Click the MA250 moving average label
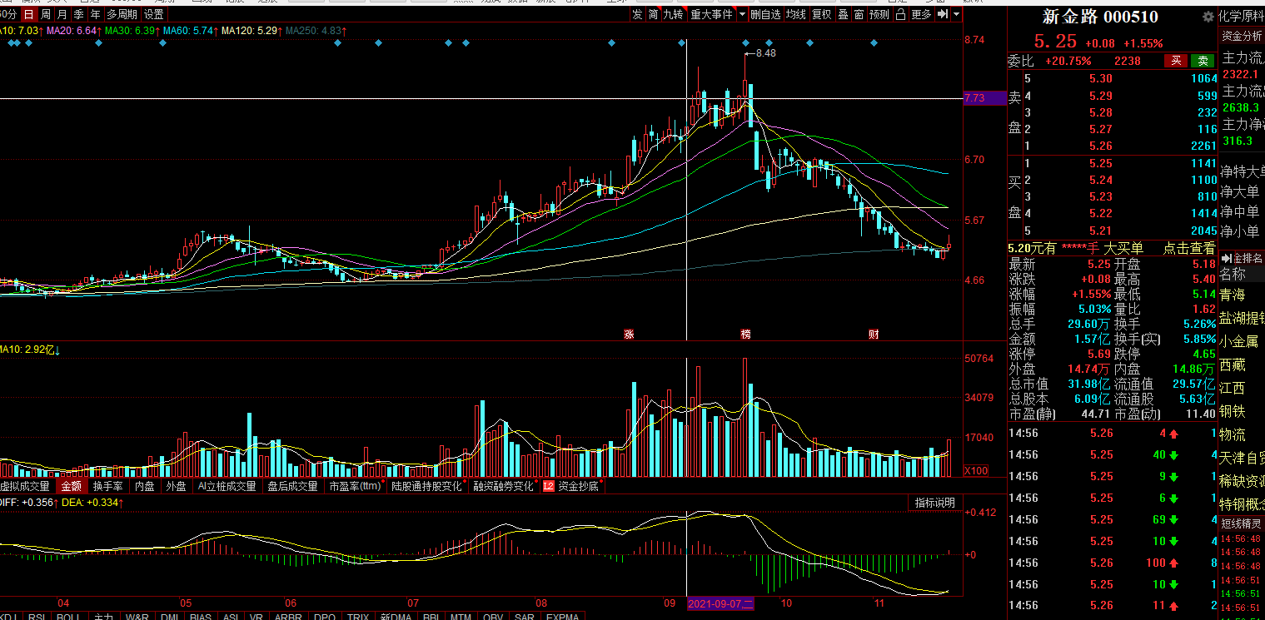 316,31
